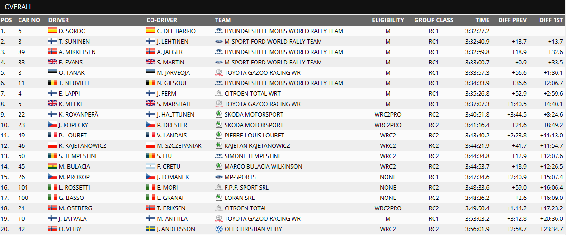
Task: Select co-driver name N. GILSOUL
Action: [171, 83]
